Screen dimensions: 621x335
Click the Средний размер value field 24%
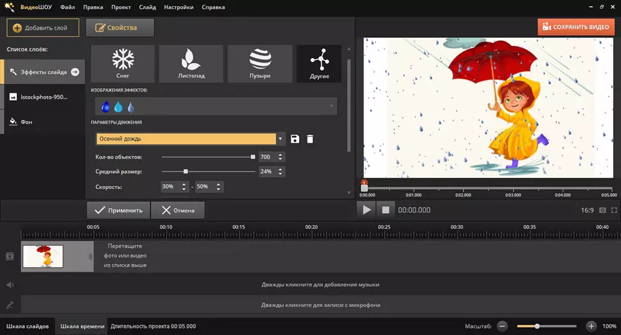click(268, 171)
